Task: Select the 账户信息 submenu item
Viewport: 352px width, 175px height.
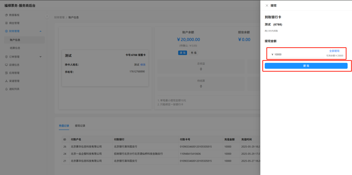Action: (15, 40)
